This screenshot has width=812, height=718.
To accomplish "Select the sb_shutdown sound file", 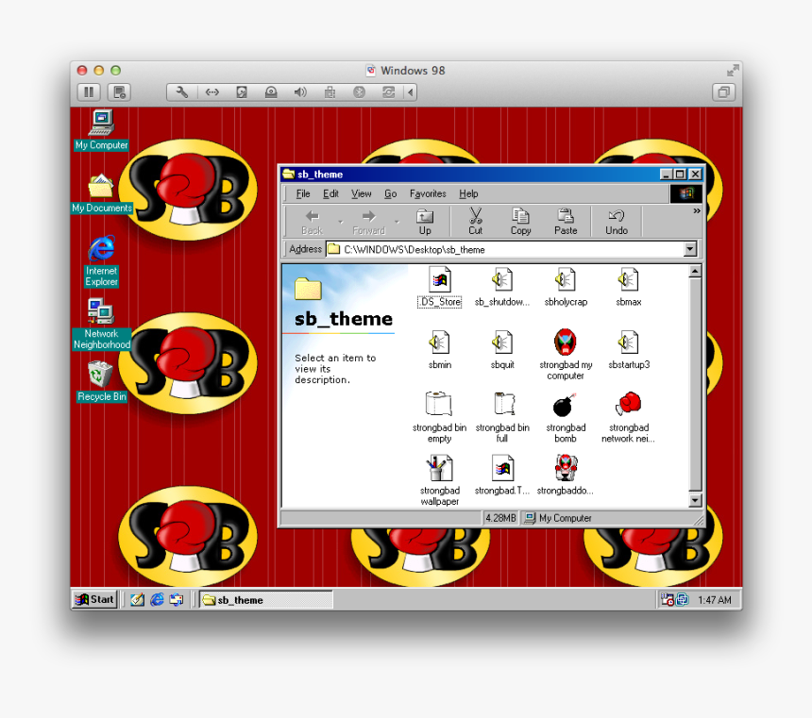I will point(501,288).
